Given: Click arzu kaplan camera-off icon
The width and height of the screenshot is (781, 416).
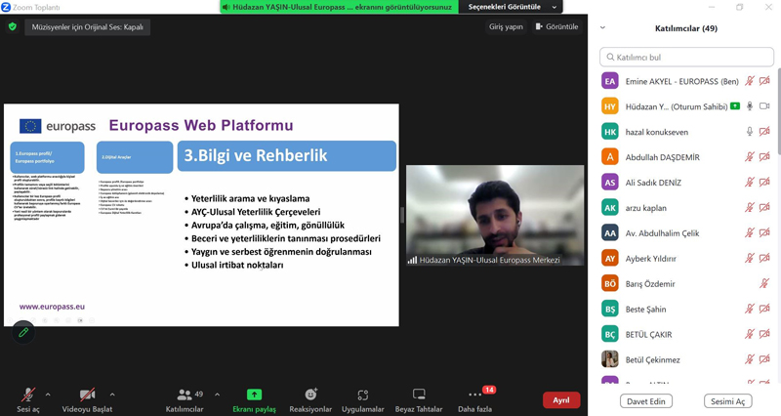Looking at the screenshot, I should 764,207.
